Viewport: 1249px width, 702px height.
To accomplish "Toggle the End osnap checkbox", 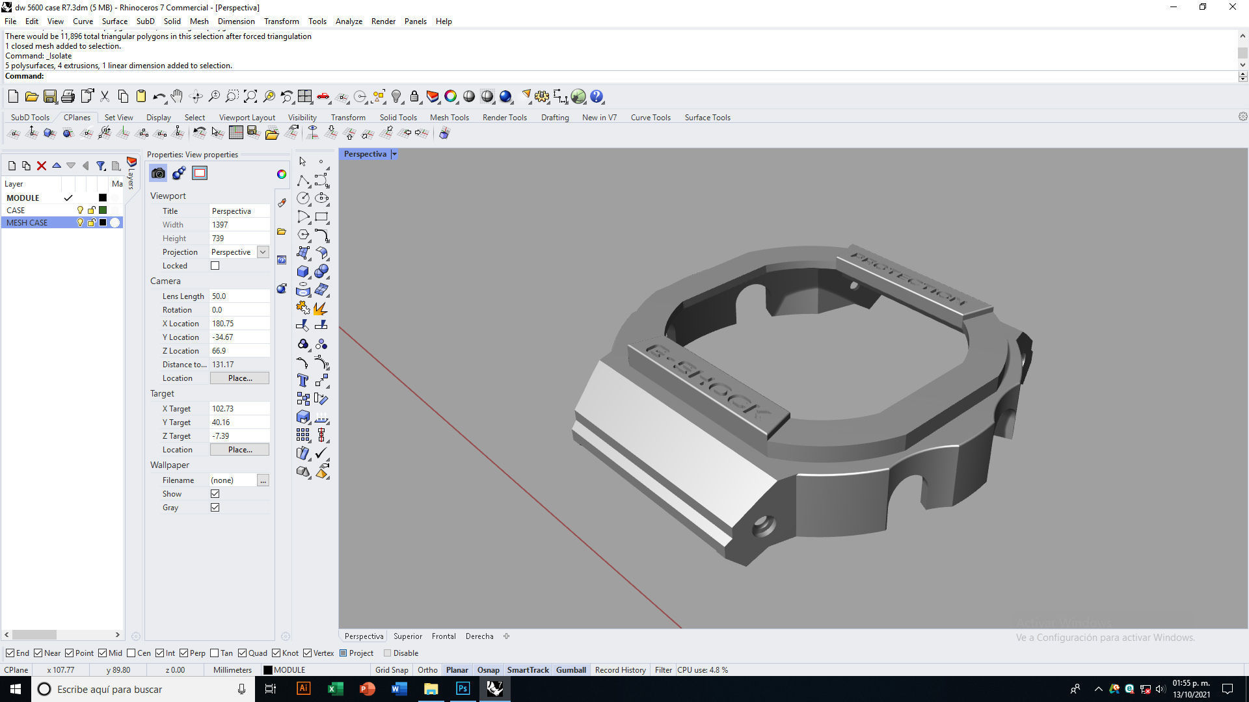I will click(10, 653).
